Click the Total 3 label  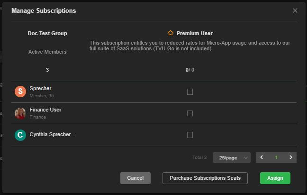tap(199, 158)
